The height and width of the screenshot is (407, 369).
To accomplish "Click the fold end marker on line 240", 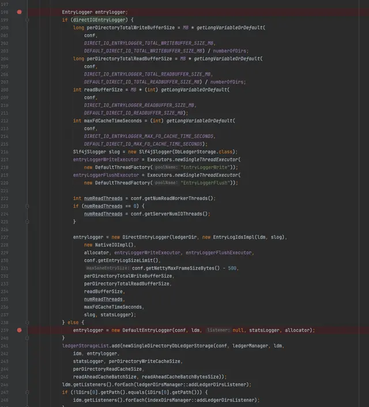I will [x=27, y=338].
